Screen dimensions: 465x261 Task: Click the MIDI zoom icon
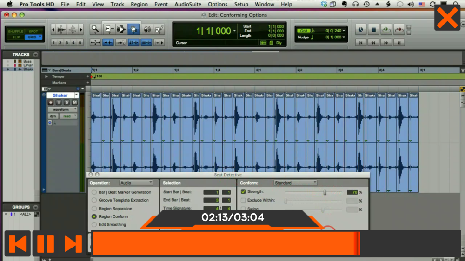73,29
